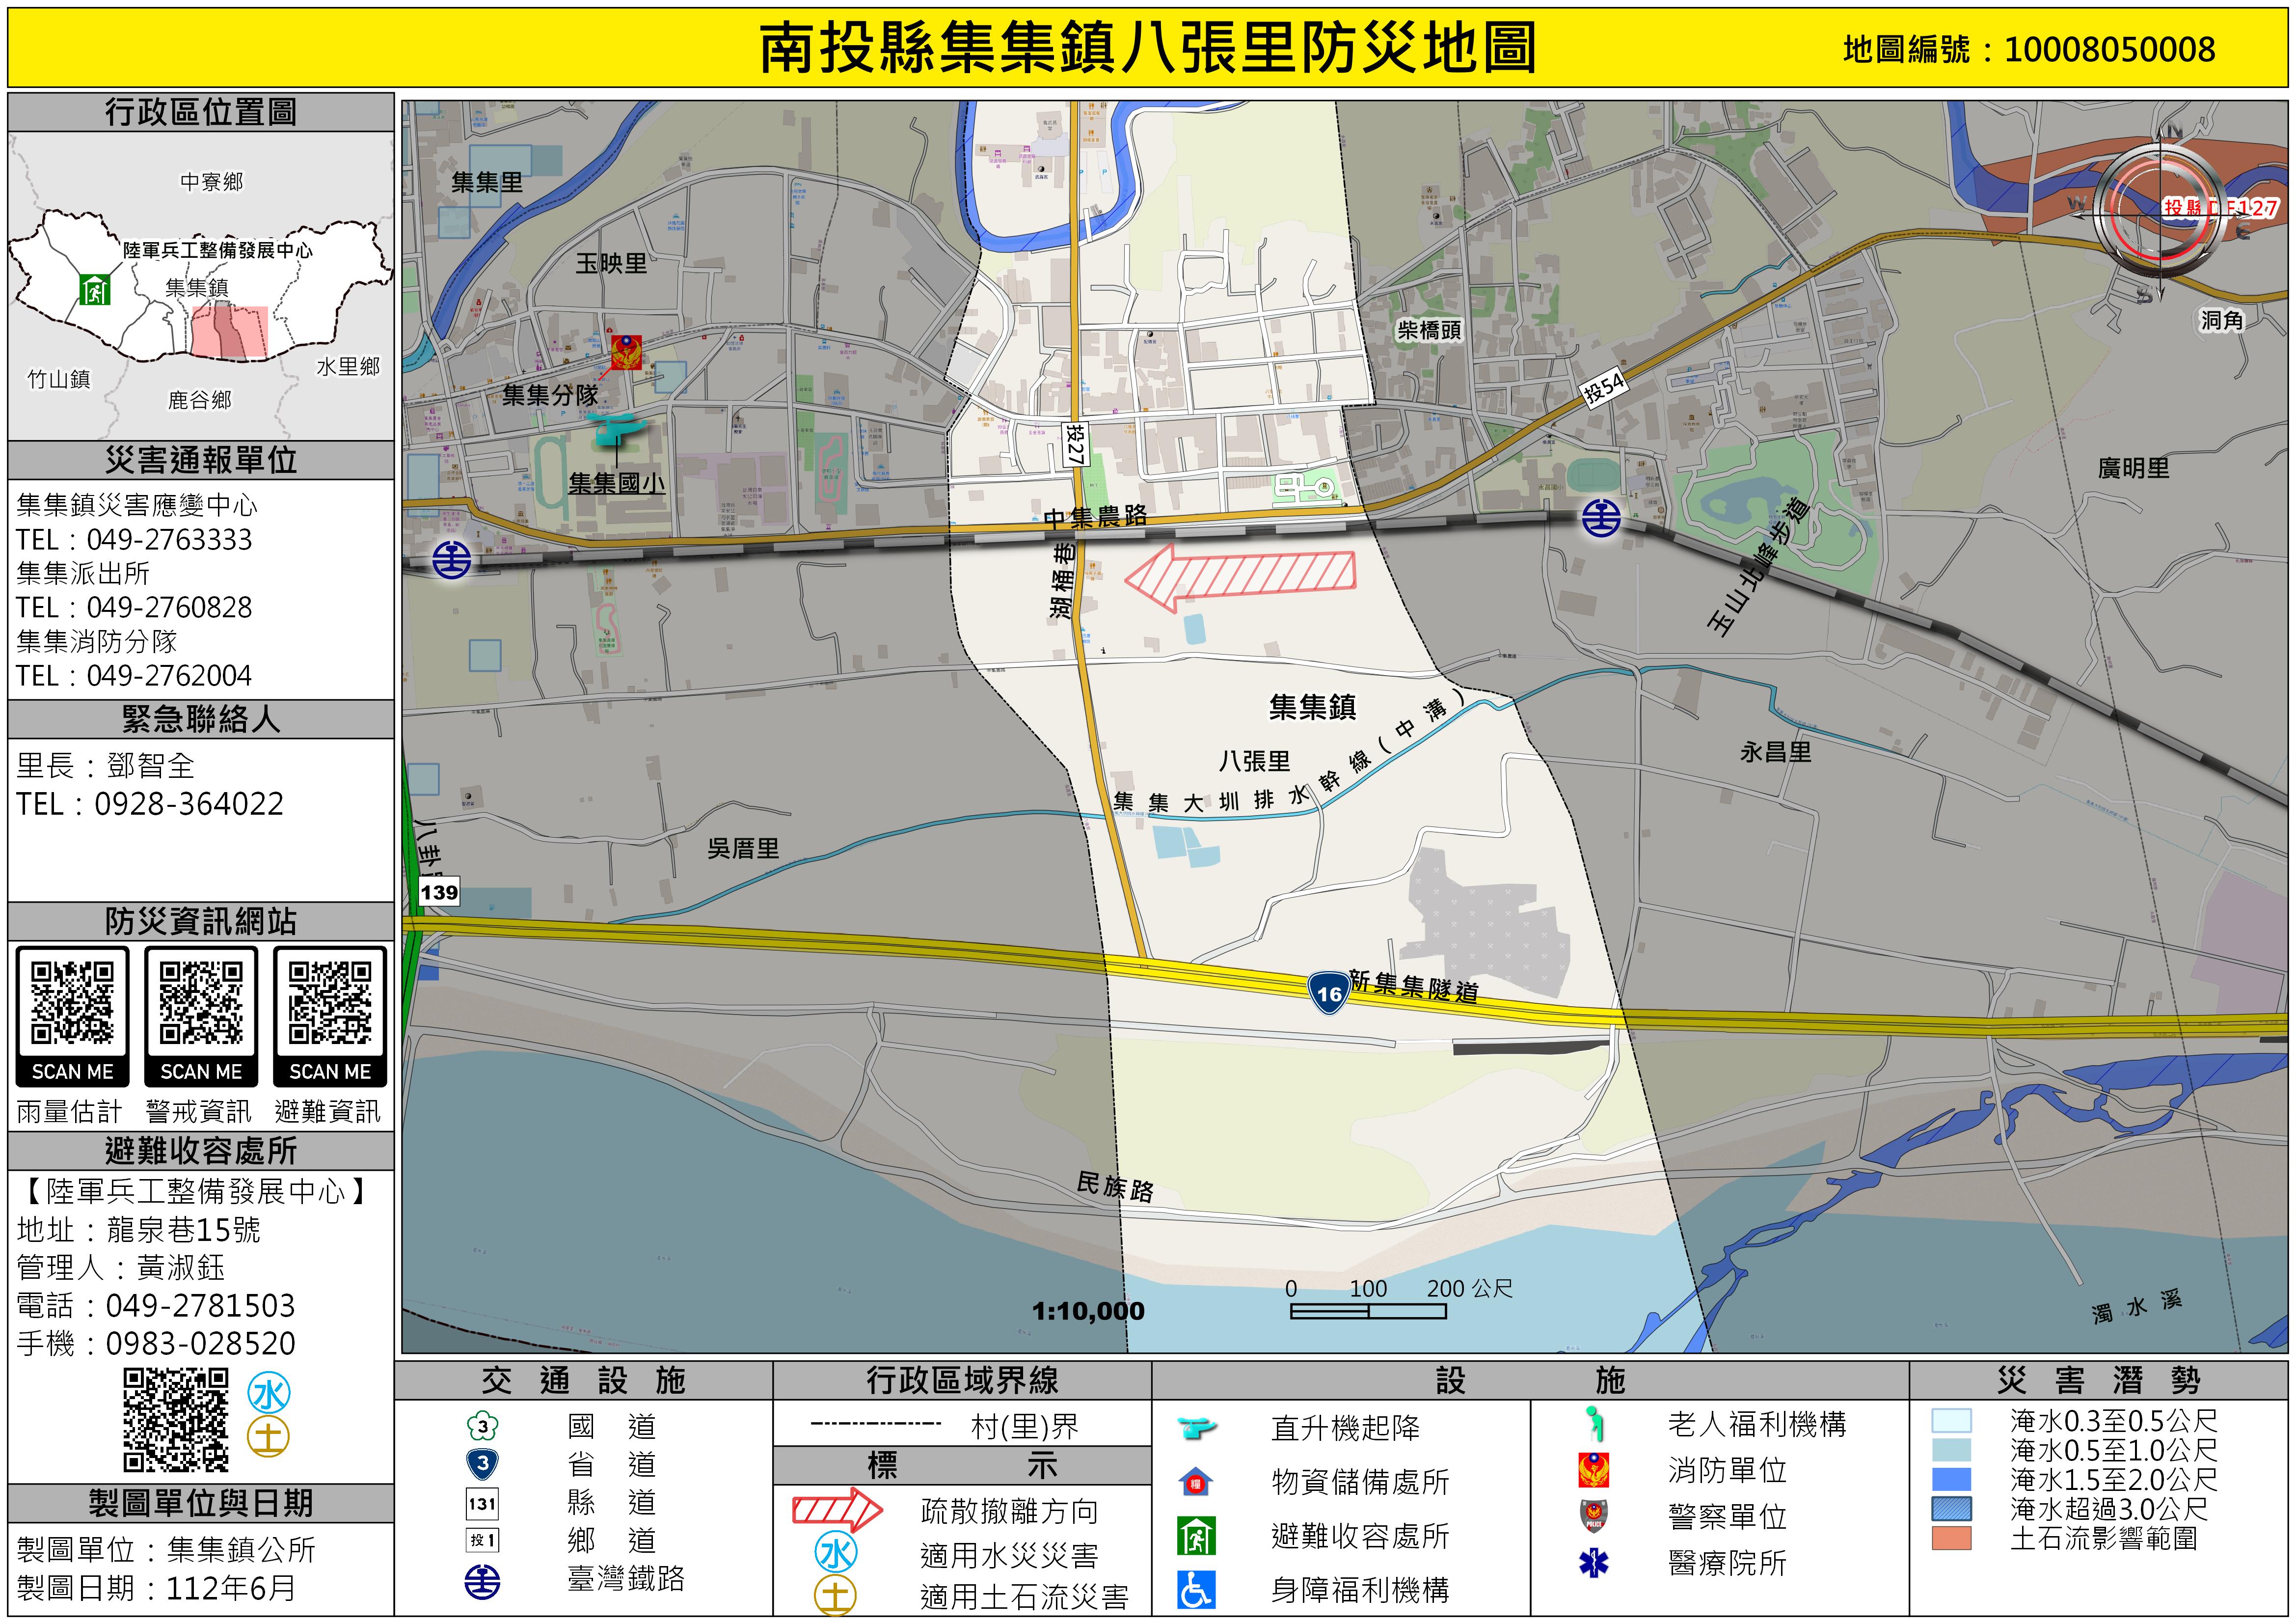The height and width of the screenshot is (1624, 2296).
Task: Click the blue 水 flood-applicable symbol under shelter info
Action: pyautogui.click(x=269, y=1393)
